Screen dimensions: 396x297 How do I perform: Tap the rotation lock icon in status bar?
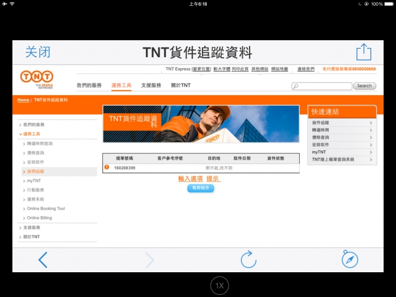point(366,4)
